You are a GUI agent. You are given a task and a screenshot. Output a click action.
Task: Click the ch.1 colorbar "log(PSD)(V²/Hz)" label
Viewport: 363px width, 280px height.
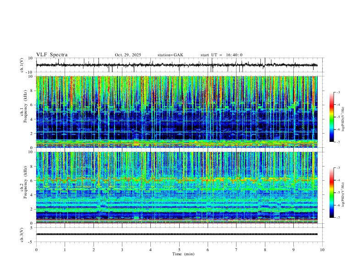(343, 119)
